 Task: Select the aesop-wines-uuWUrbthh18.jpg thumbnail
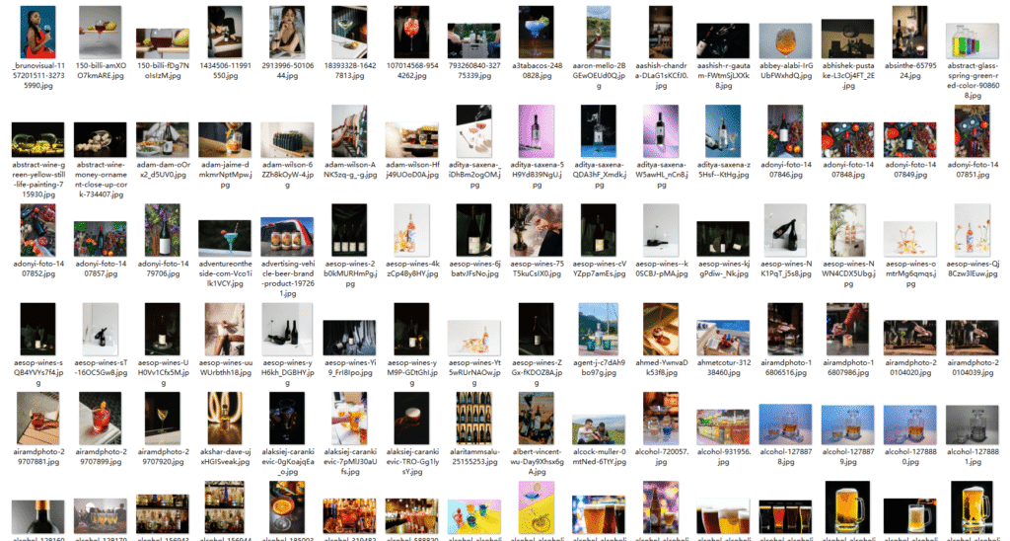tap(226, 329)
